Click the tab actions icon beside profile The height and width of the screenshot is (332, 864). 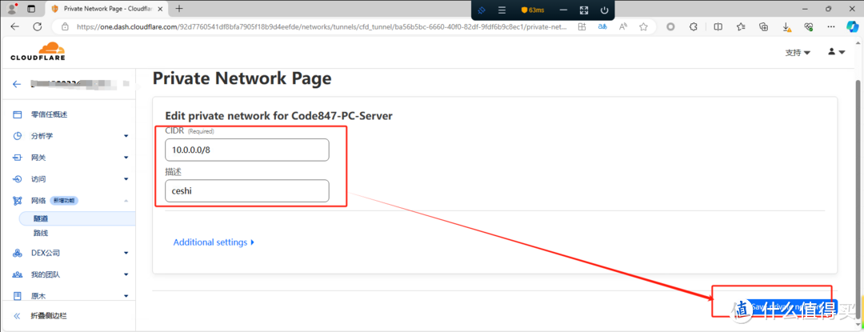coord(31,9)
